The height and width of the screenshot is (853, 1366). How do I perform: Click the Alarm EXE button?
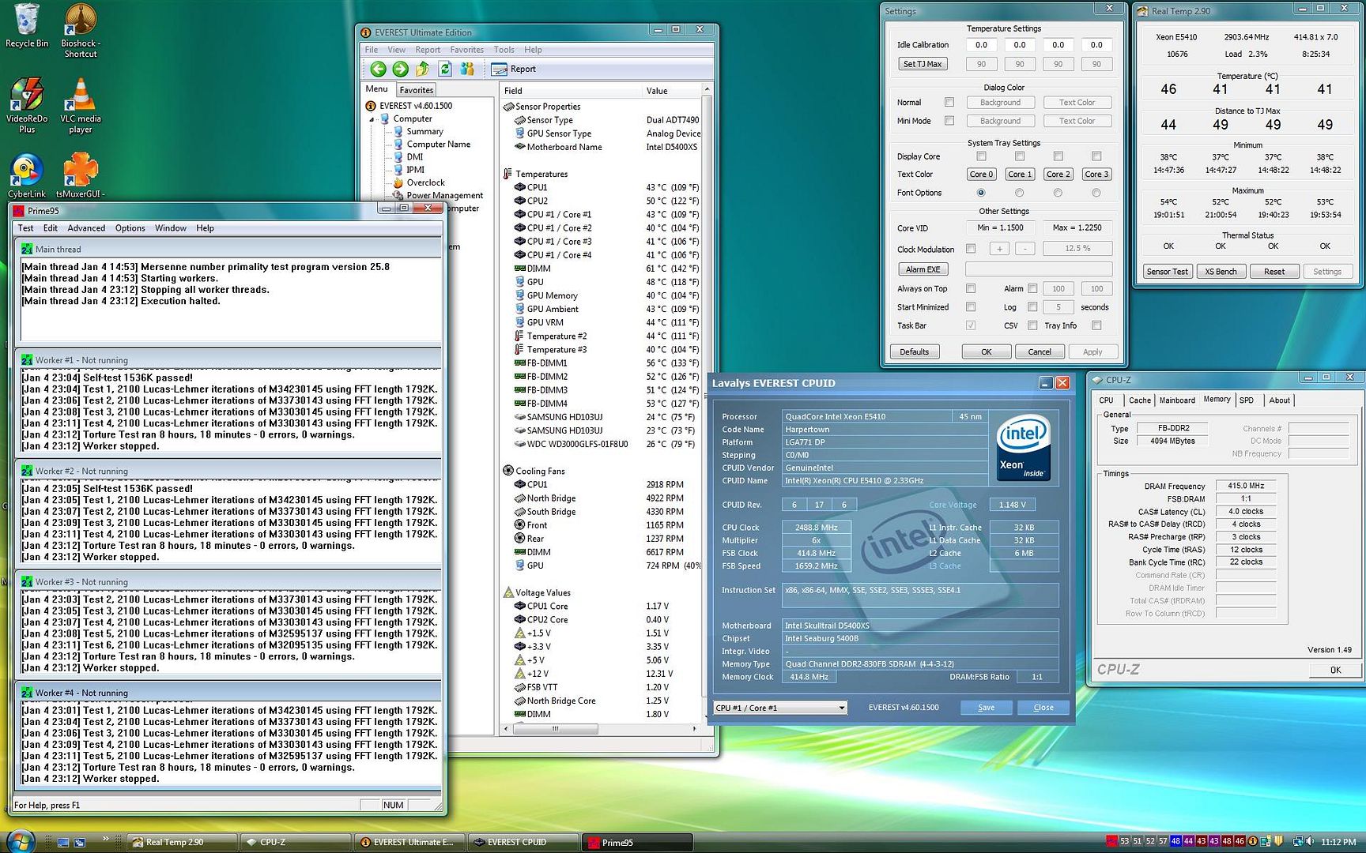click(x=923, y=269)
